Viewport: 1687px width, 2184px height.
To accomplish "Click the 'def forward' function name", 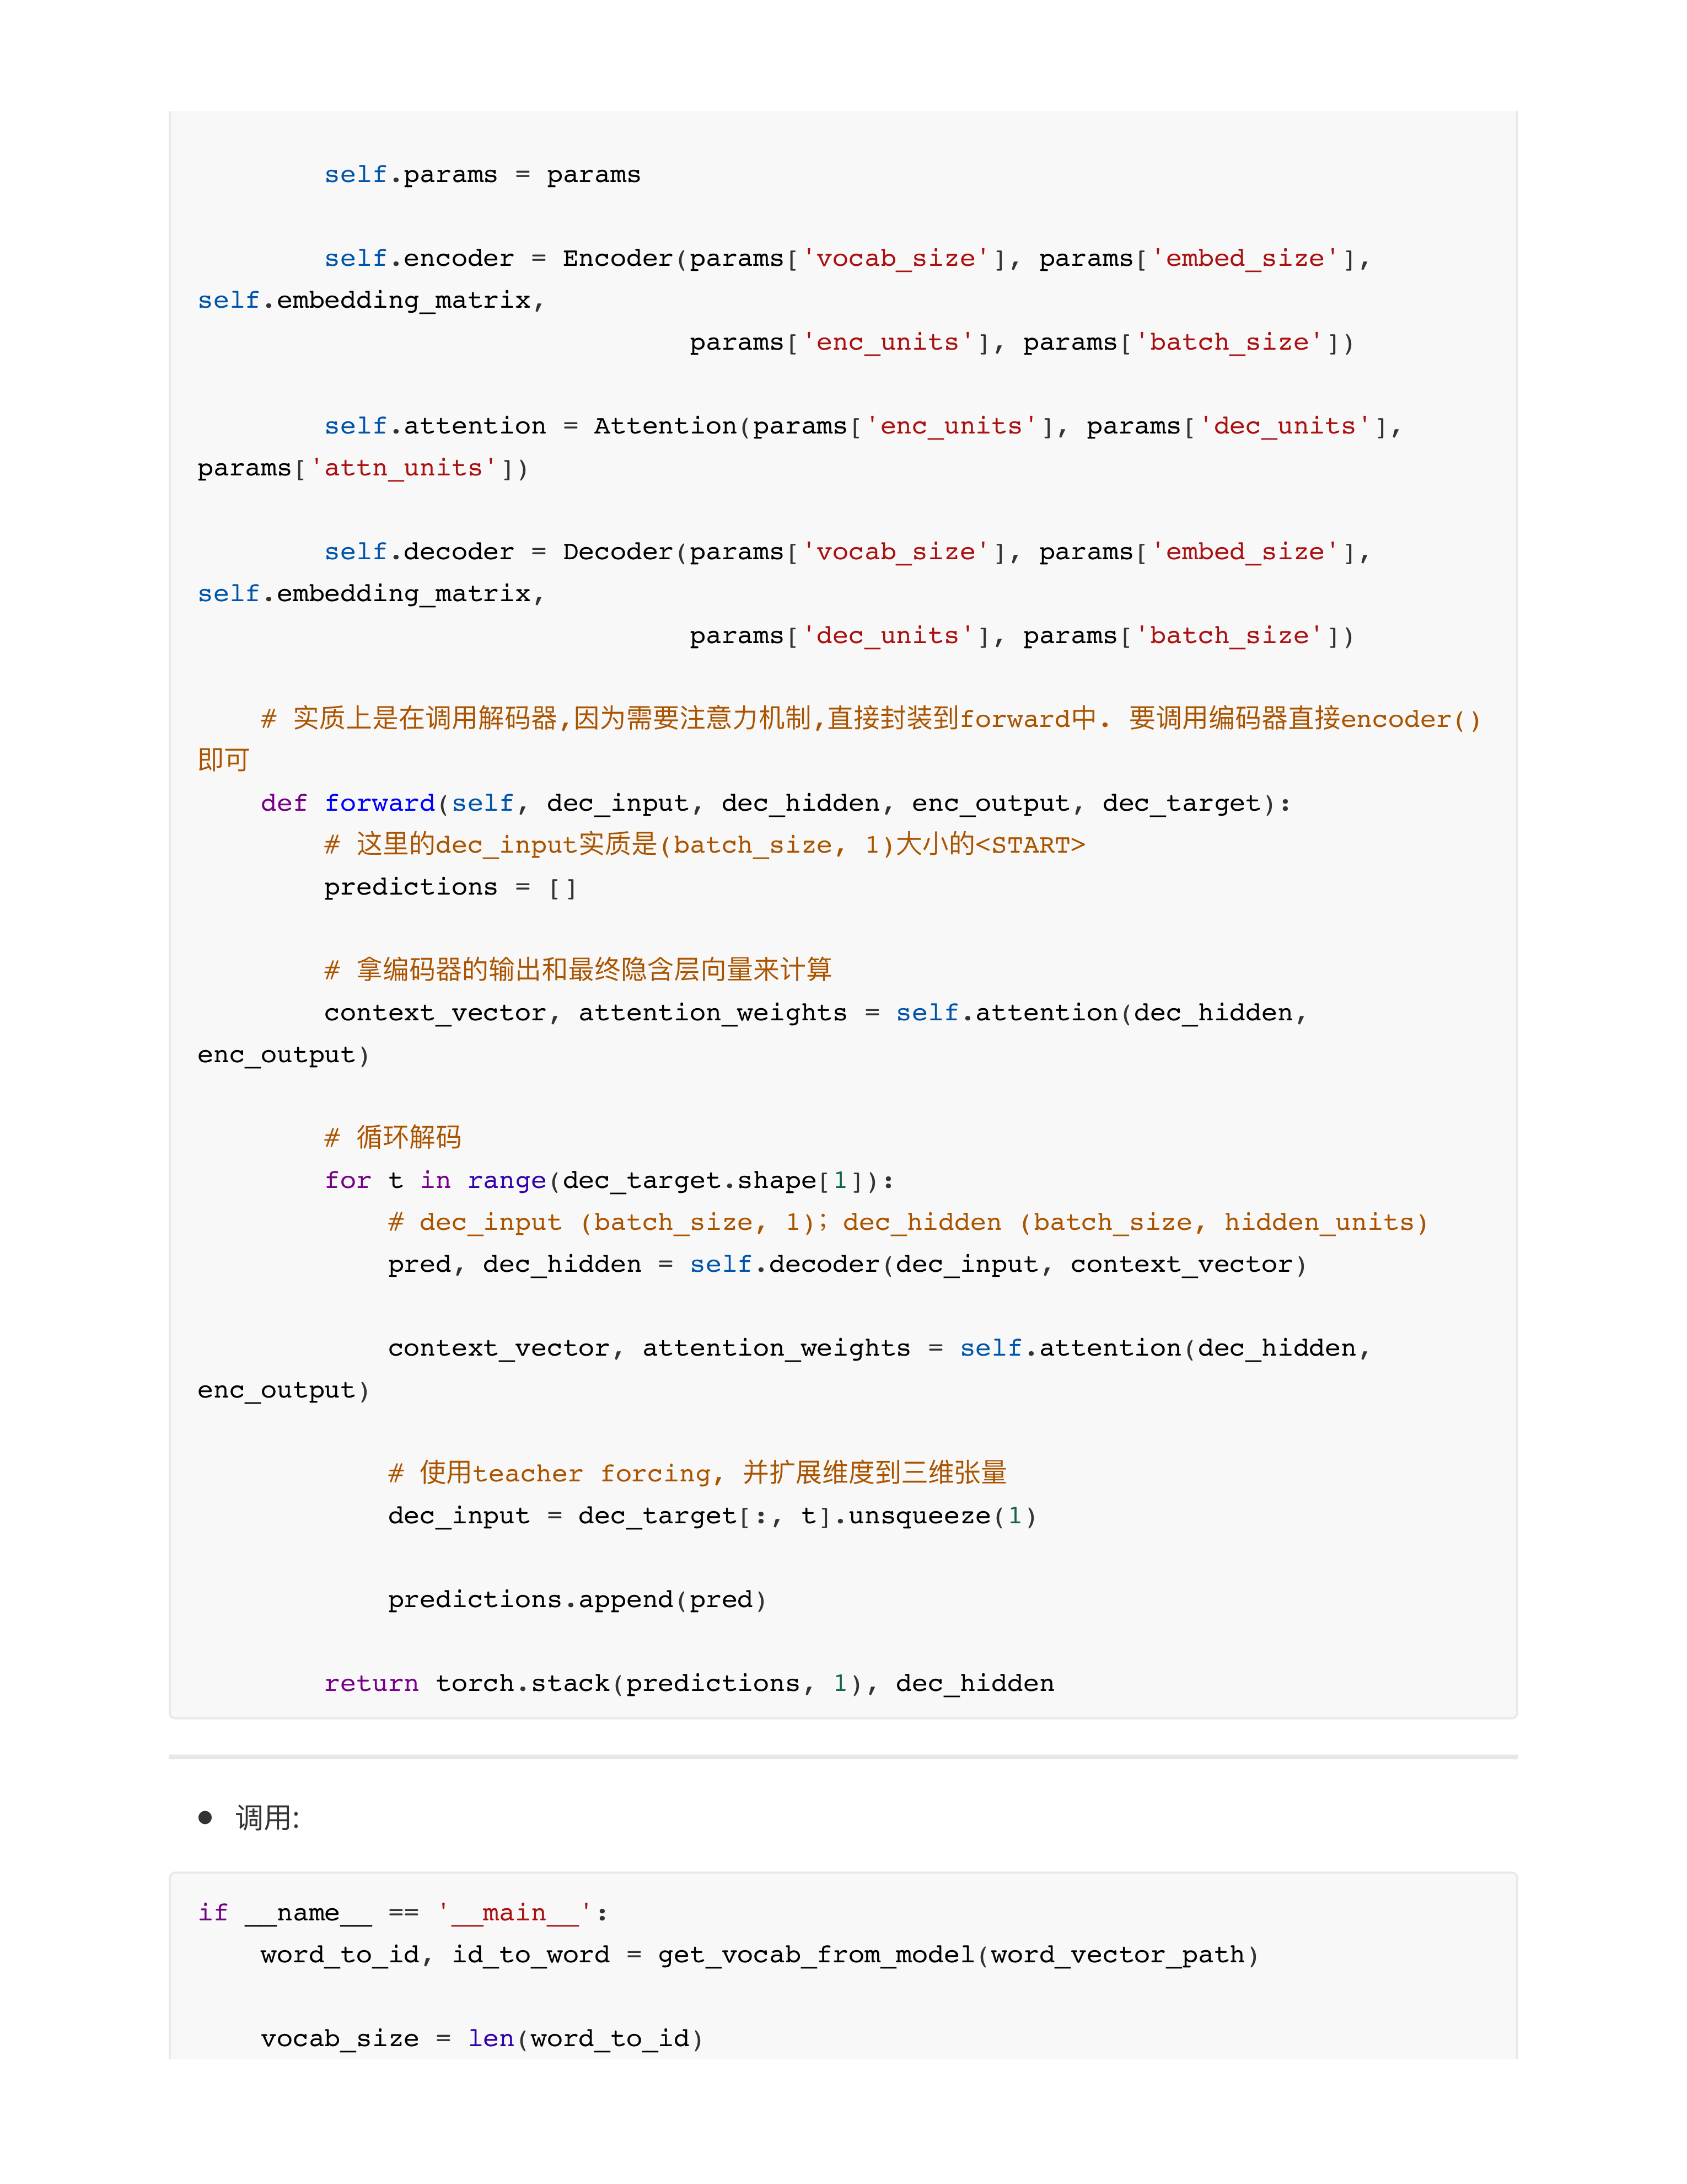I will pos(380,803).
